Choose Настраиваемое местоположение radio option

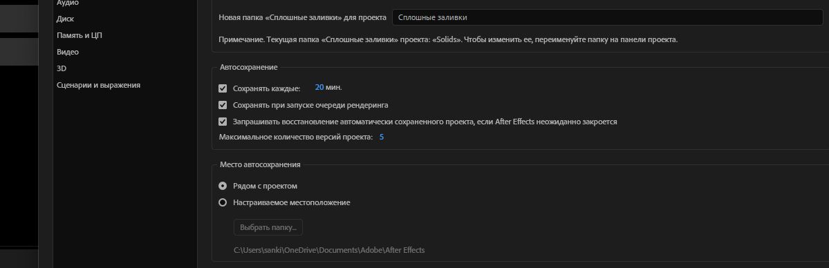223,202
